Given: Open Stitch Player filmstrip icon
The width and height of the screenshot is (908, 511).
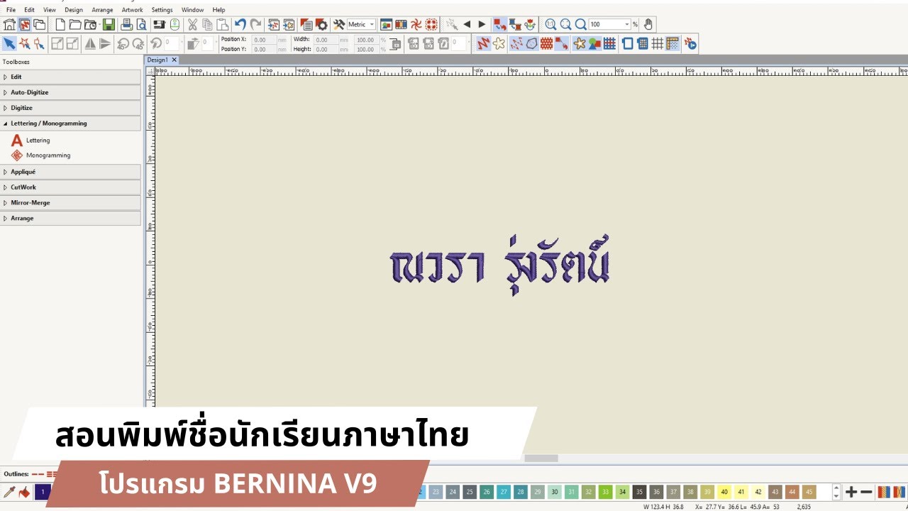Looking at the screenshot, I should point(401,24).
